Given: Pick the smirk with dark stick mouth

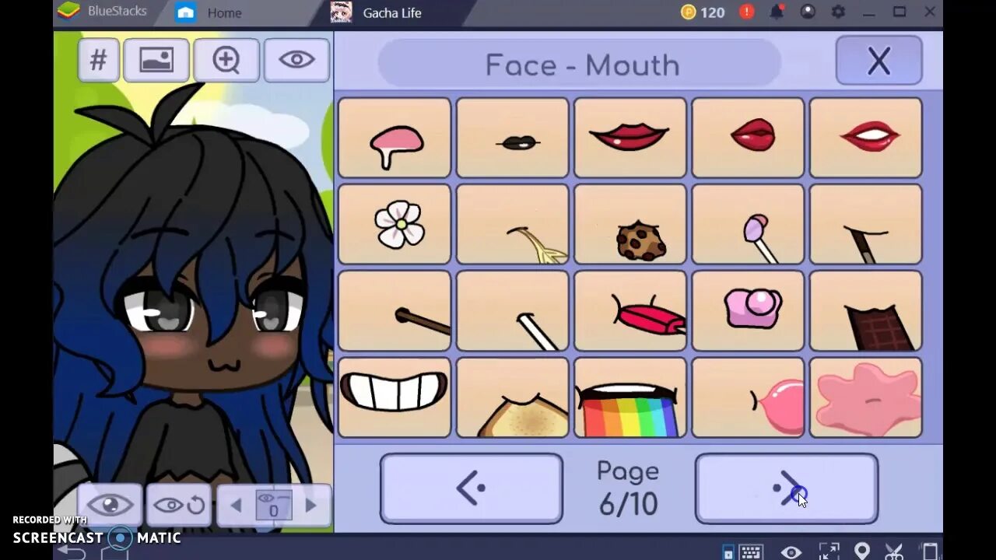Looking at the screenshot, I should pos(865,224).
